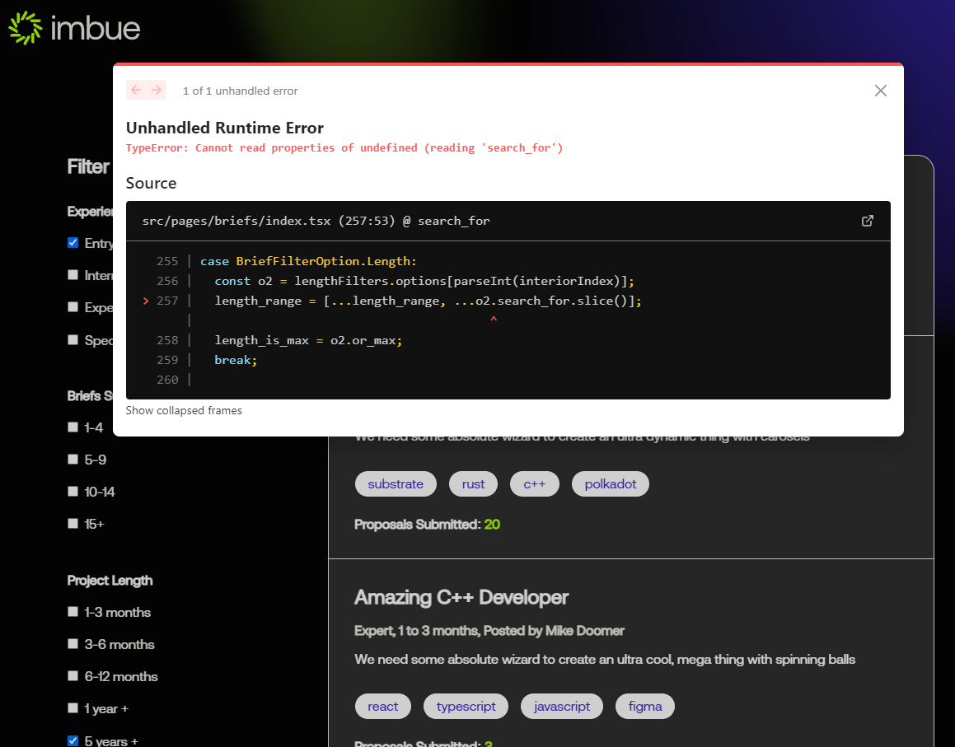955x747 pixels.
Task: Click the previous error navigation arrow
Action: point(136,90)
